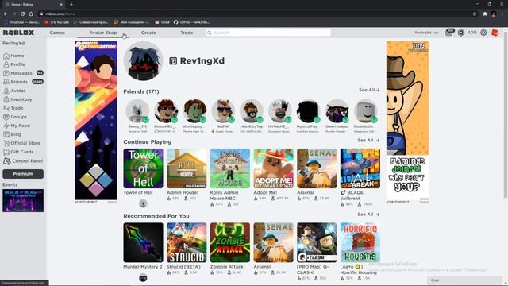This screenshot has width=508, height=286.
Task: Open Kohls Admin House NBC thumbnail
Action: (230, 168)
